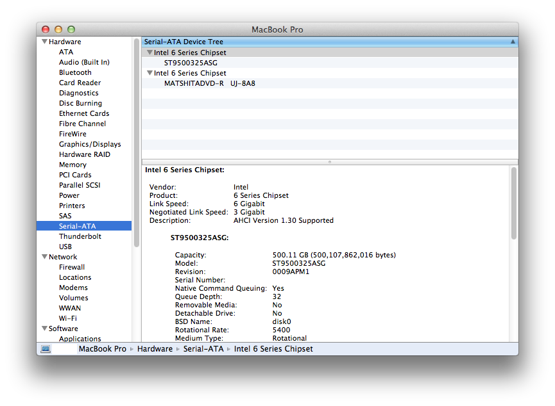This screenshot has height=406, width=555.
Task: Select Hardware RAID entry
Action: coord(85,154)
